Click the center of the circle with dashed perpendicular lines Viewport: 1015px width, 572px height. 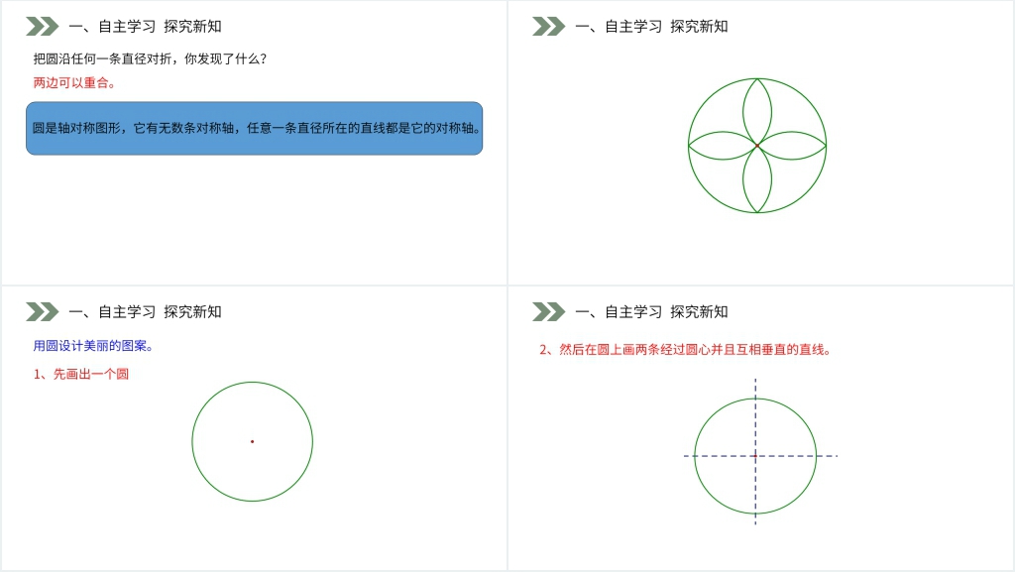[x=755, y=456]
